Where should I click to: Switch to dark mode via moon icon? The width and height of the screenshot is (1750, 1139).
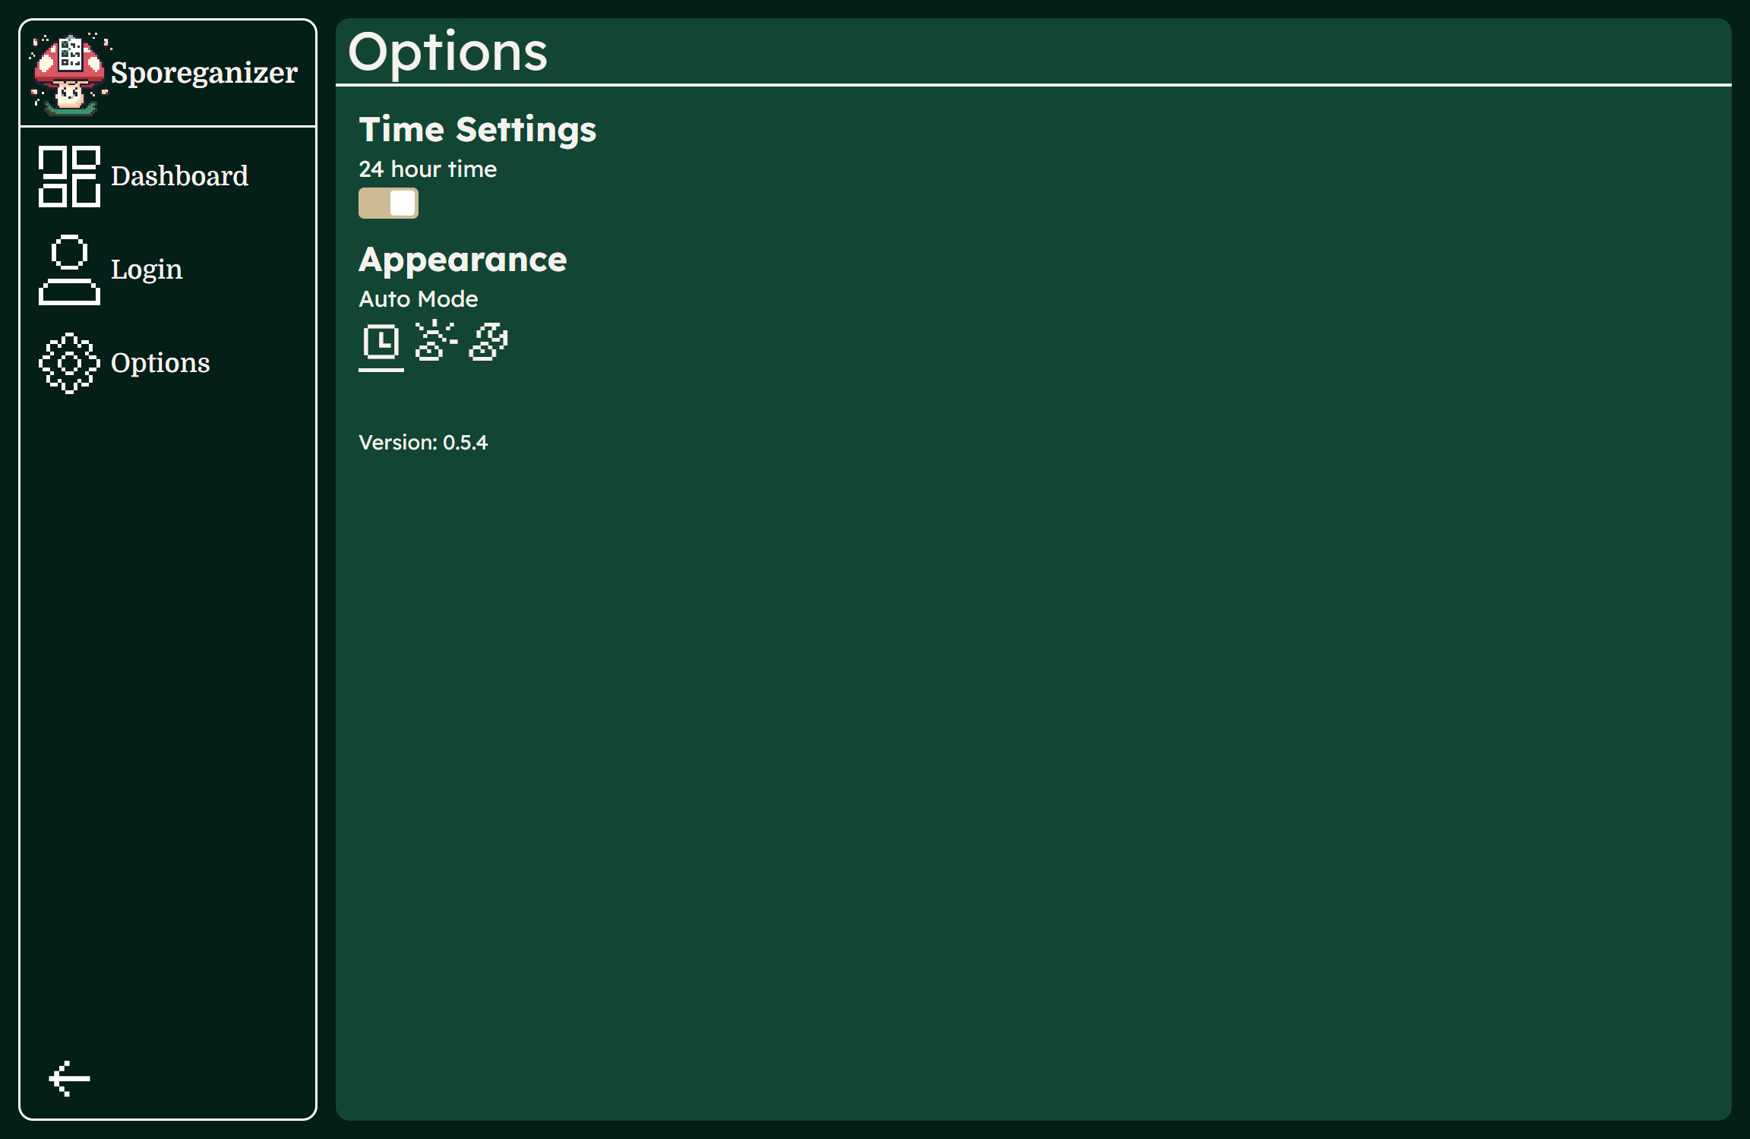coord(488,342)
